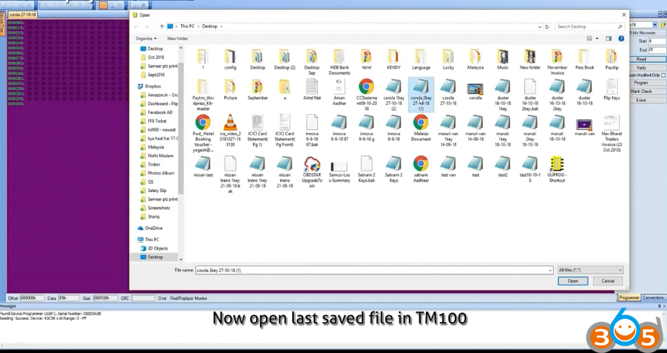Select the UUPROG - Shortcut icon
The width and height of the screenshot is (667, 353).
[557, 169]
